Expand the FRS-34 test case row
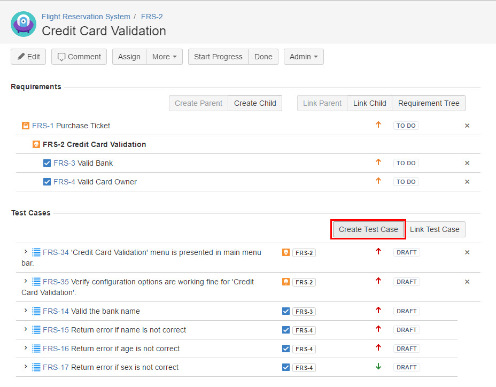The image size is (496, 387). pos(25,252)
